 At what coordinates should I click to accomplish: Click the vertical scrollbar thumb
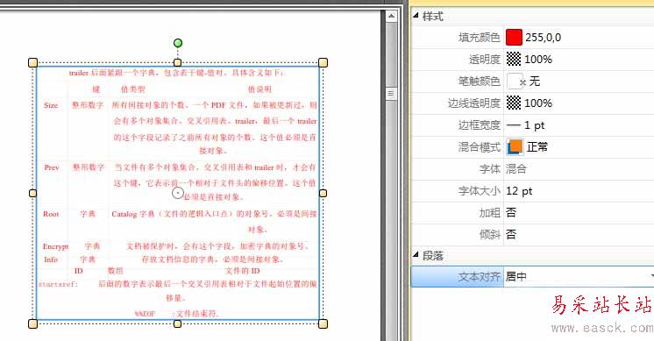tap(391, 94)
